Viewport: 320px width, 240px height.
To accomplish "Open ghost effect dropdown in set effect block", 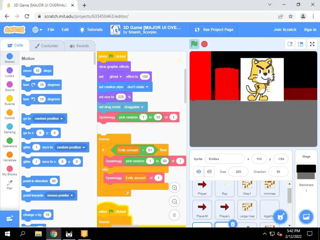I will 116,77.
